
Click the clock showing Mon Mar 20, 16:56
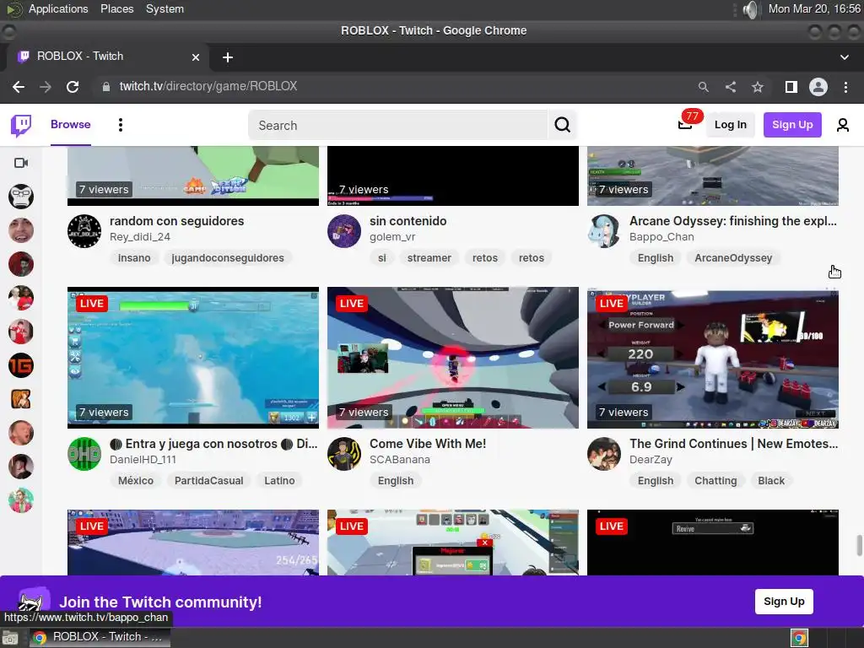[814, 8]
